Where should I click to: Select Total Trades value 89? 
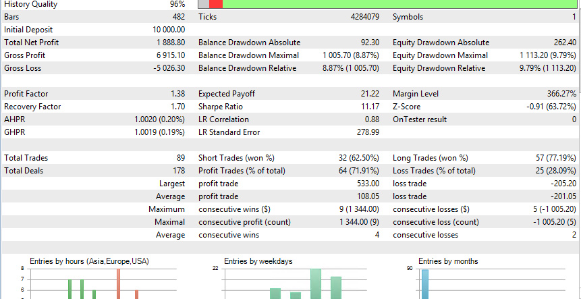click(181, 158)
